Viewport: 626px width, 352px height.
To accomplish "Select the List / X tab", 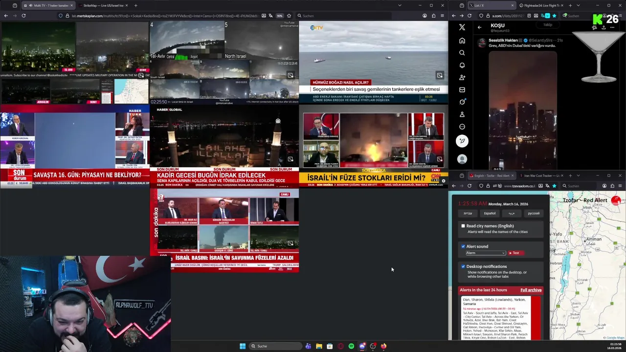I will tap(492, 5).
